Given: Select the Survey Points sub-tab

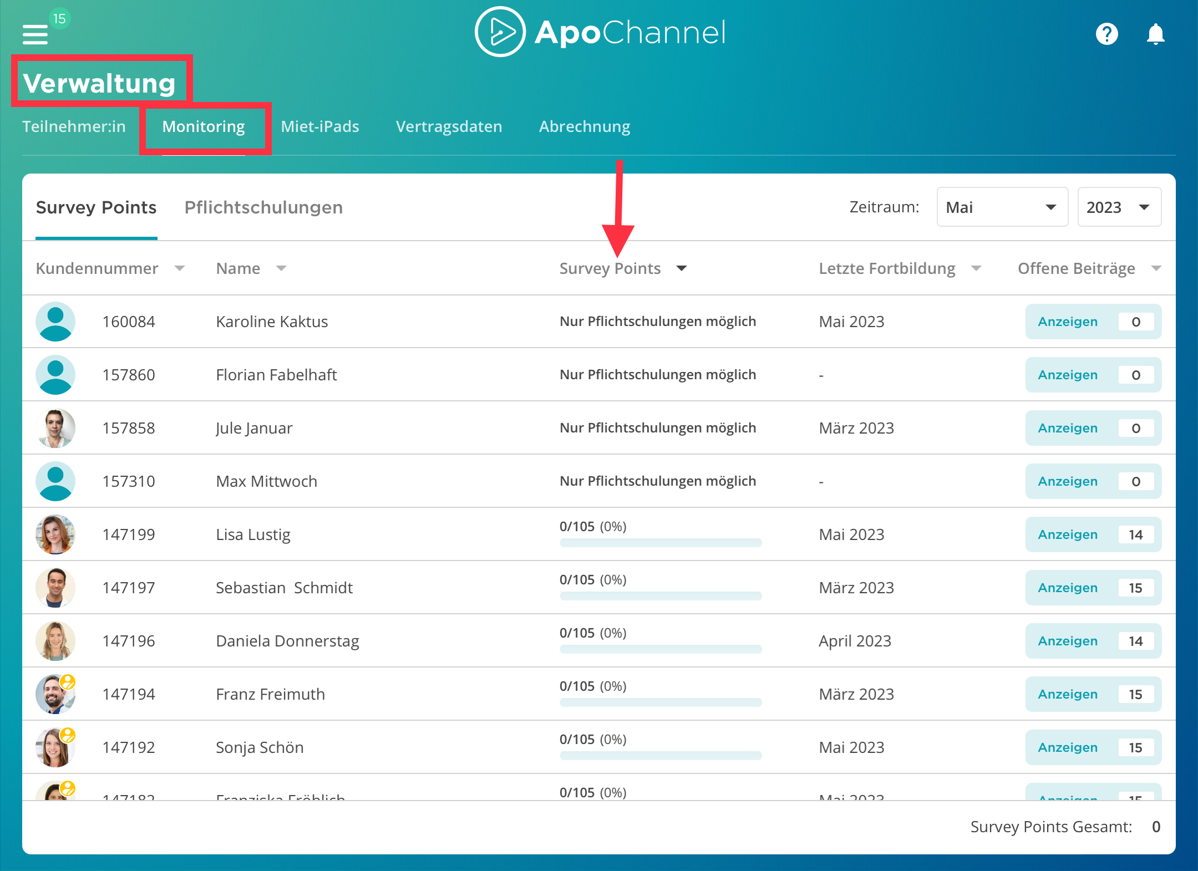Looking at the screenshot, I should (96, 207).
